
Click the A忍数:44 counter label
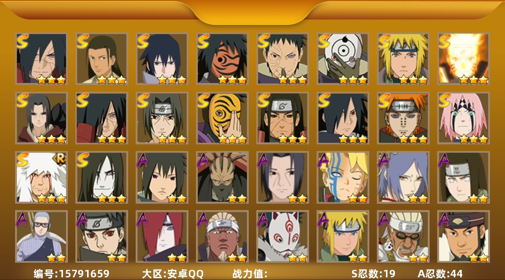(x=440, y=274)
